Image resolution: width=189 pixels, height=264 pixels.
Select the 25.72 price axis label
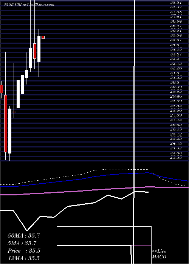(176, 134)
